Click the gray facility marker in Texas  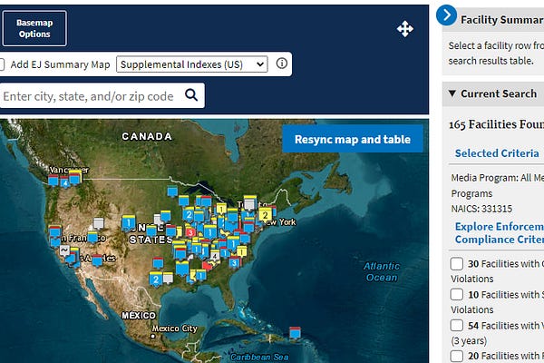tap(168, 278)
